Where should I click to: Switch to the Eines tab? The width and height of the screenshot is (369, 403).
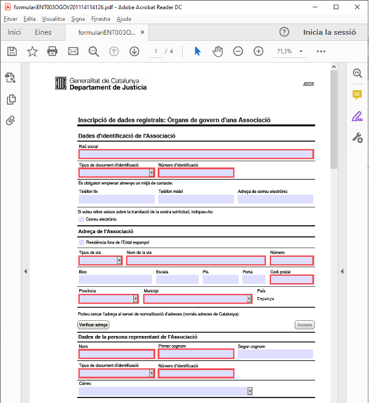click(x=43, y=32)
